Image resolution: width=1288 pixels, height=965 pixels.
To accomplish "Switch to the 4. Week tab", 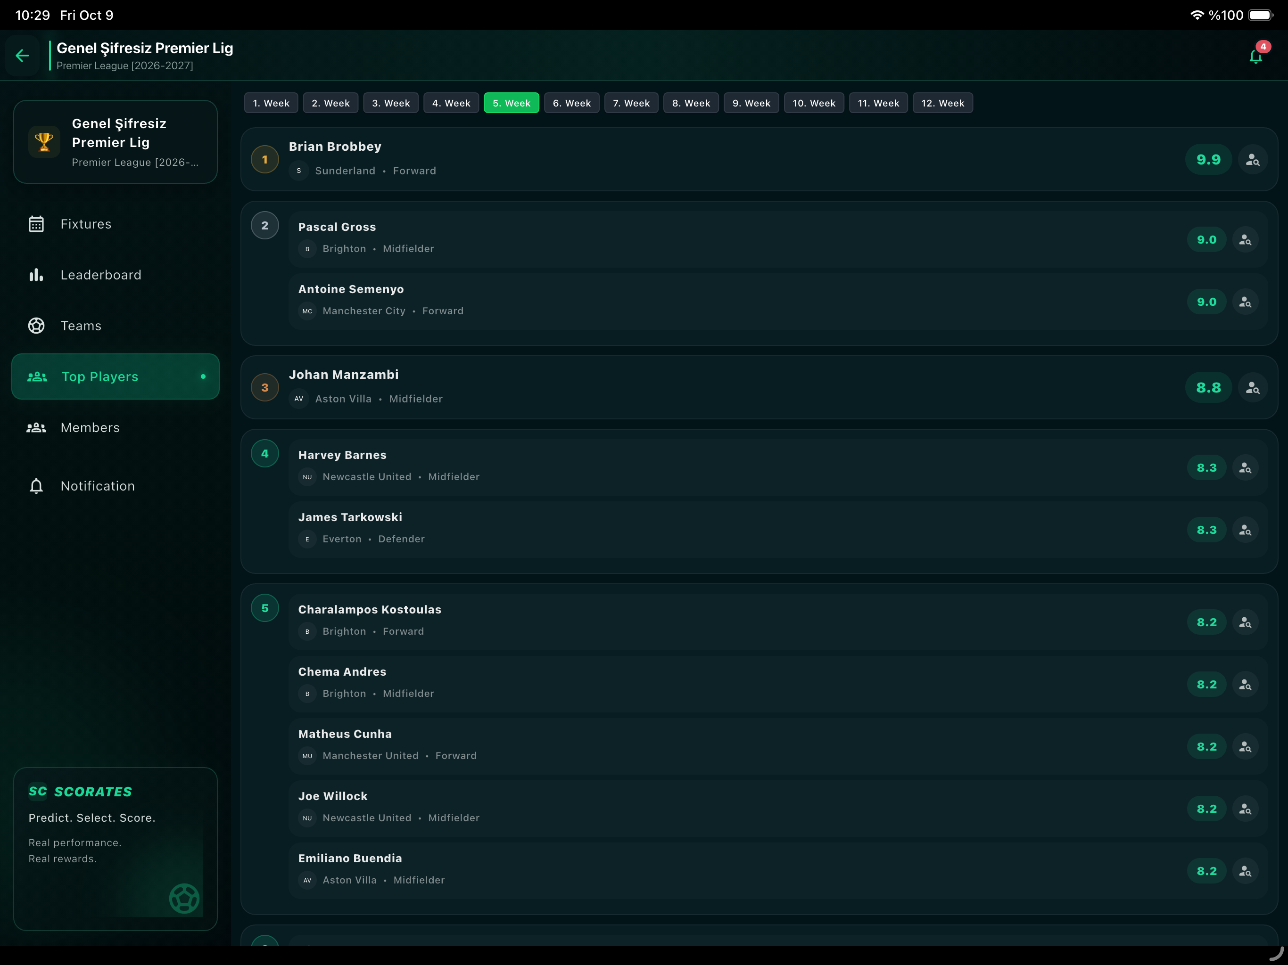I will (x=451, y=103).
